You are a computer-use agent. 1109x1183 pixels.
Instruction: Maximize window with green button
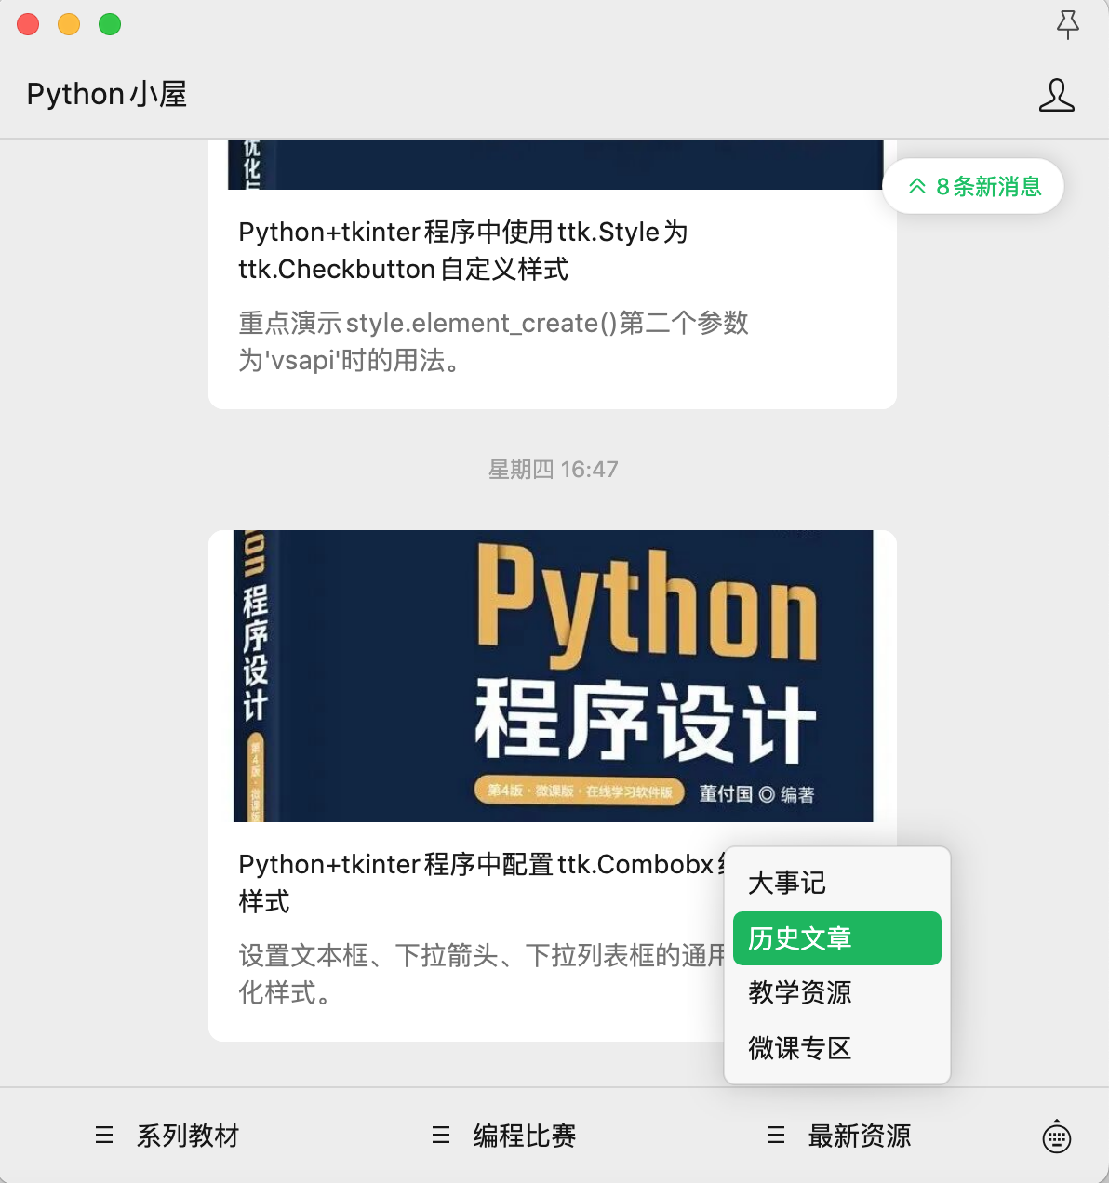(110, 24)
